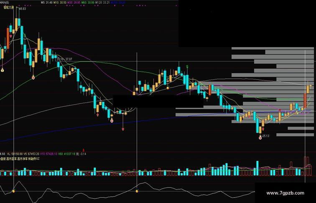Click the tallest cyan volume bar
Image resolution: width=316 pixels, height=203 pixels.
(257, 168)
